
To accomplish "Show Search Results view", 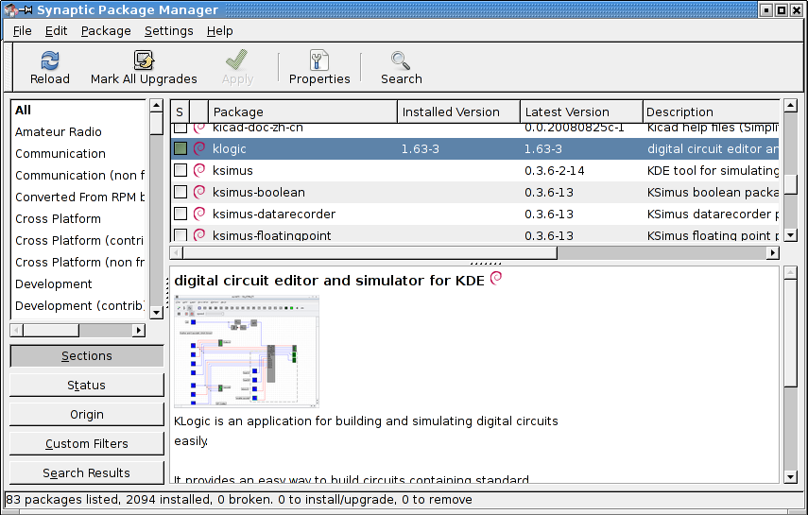I will [87, 473].
